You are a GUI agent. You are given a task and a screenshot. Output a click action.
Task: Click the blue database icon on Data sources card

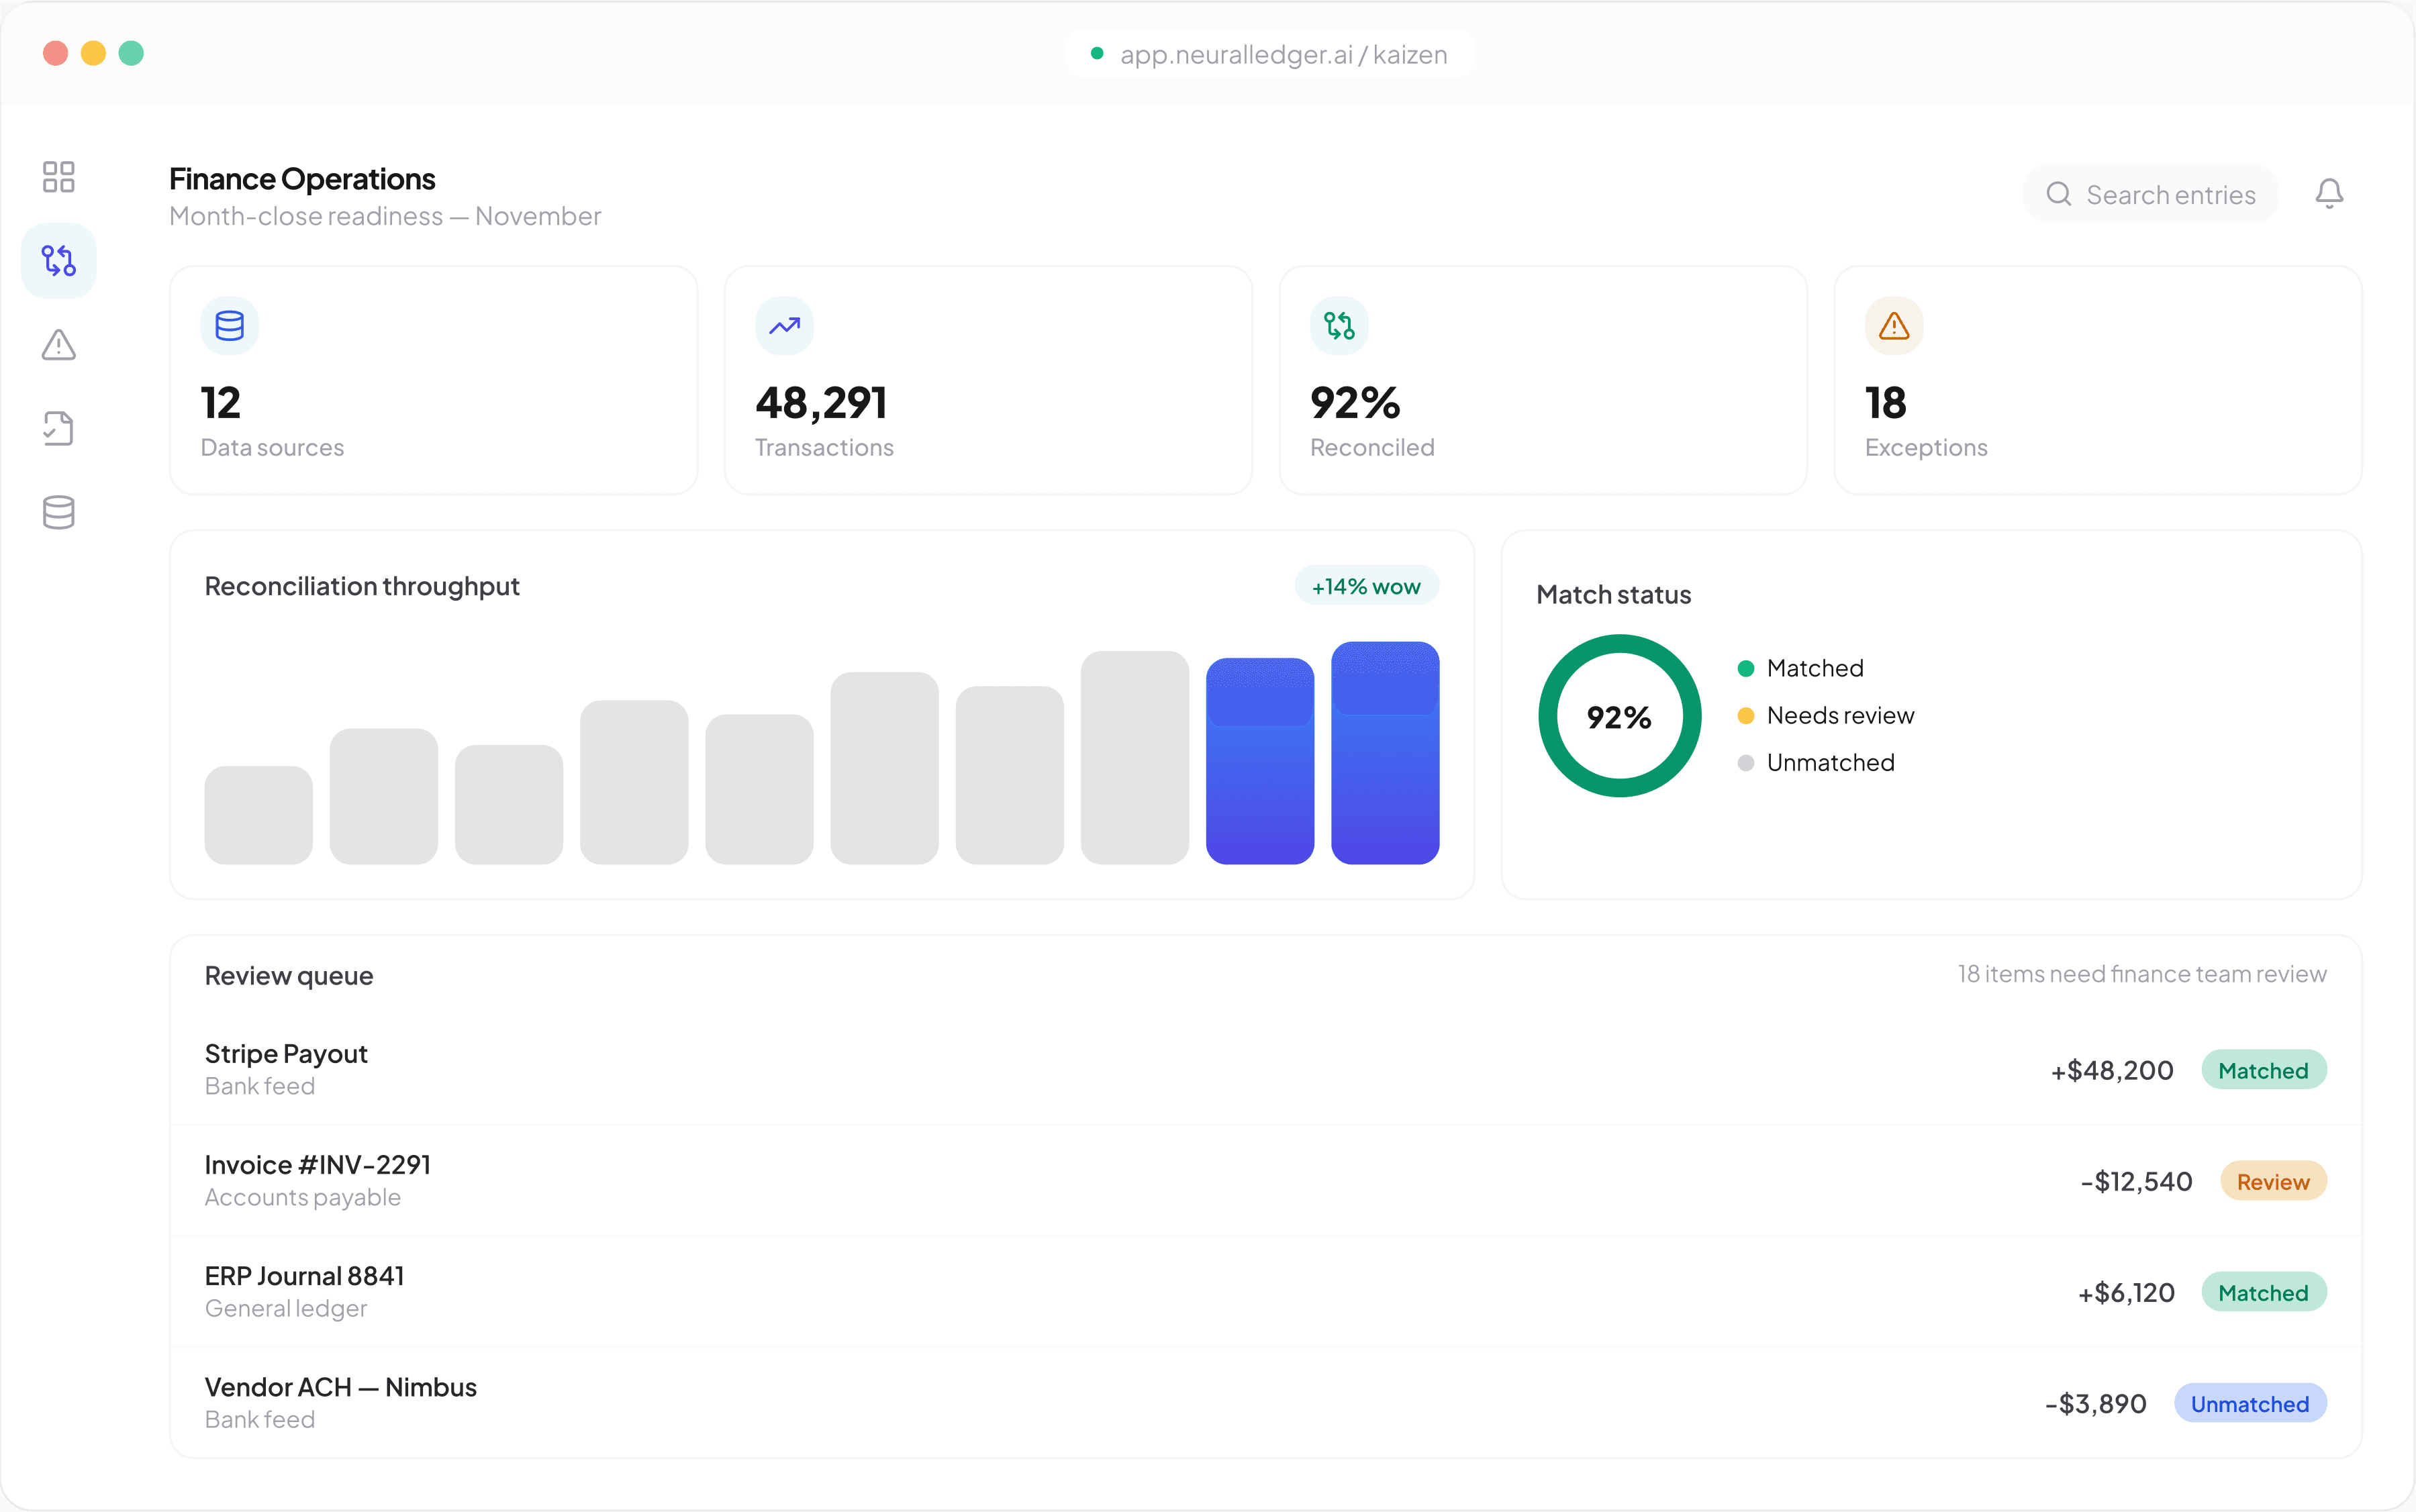click(x=230, y=326)
